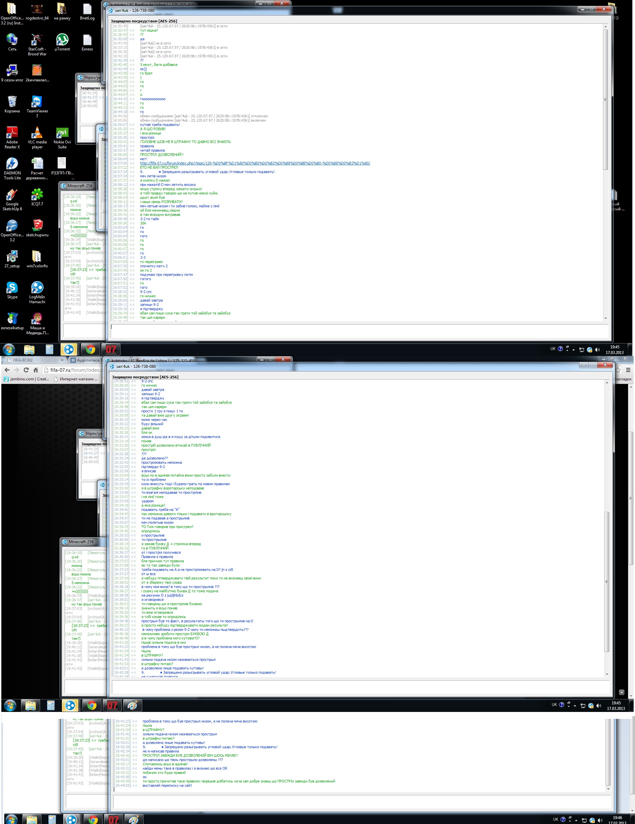The width and height of the screenshot is (635, 824).
Task: Open the Chrome menu button
Action: point(628,370)
